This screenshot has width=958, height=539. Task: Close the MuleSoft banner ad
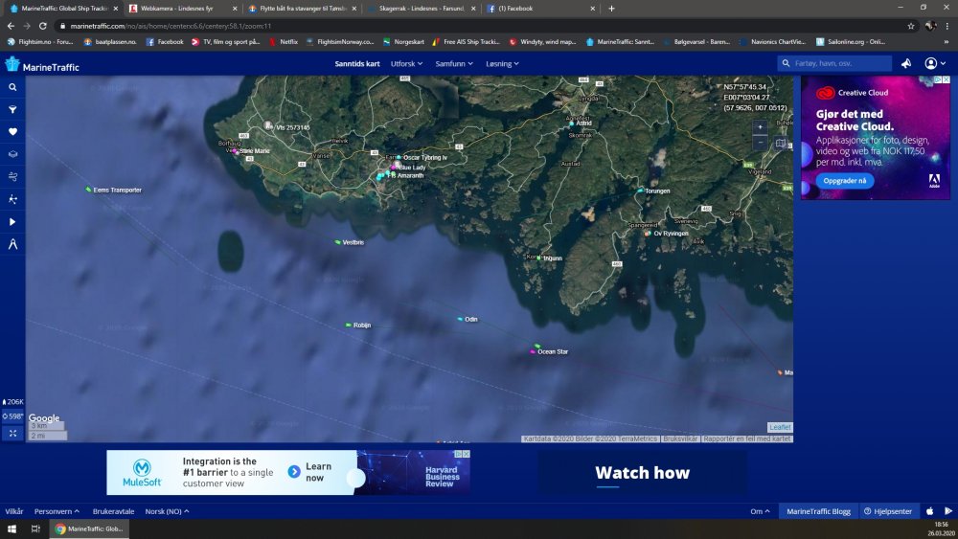(467, 454)
